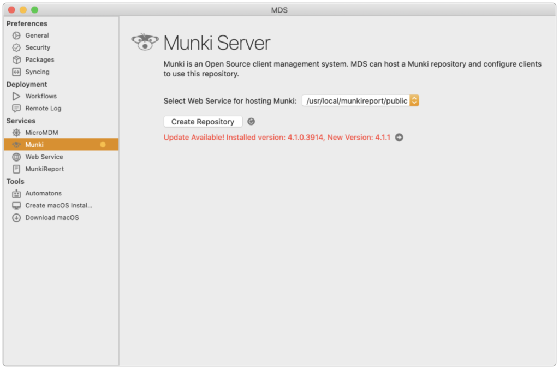Click the Deployment section header
The height and width of the screenshot is (369, 559).
pyautogui.click(x=27, y=84)
